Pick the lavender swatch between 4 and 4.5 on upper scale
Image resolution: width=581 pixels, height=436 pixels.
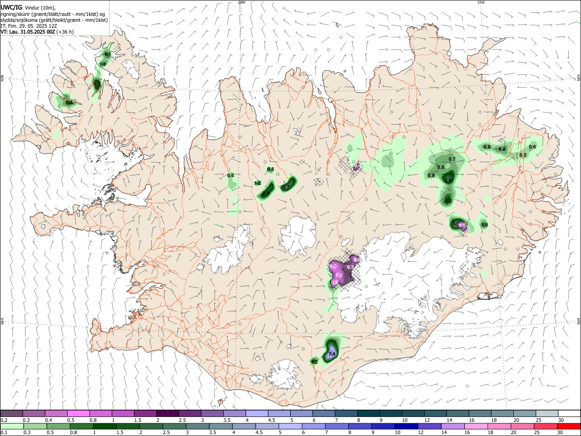point(257,413)
